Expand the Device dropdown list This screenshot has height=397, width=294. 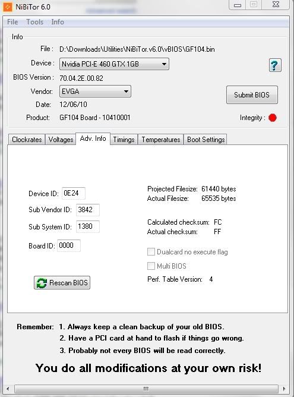pos(114,64)
